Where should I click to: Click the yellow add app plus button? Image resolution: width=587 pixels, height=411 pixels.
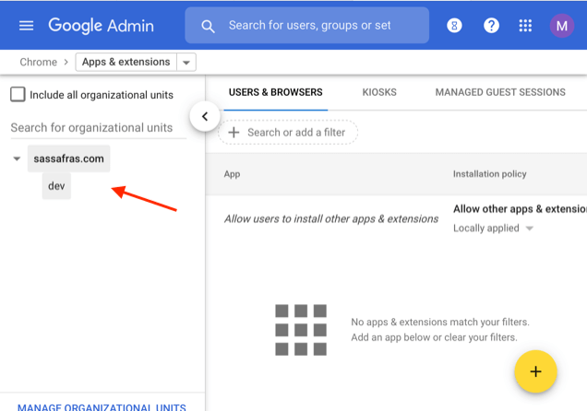point(535,372)
